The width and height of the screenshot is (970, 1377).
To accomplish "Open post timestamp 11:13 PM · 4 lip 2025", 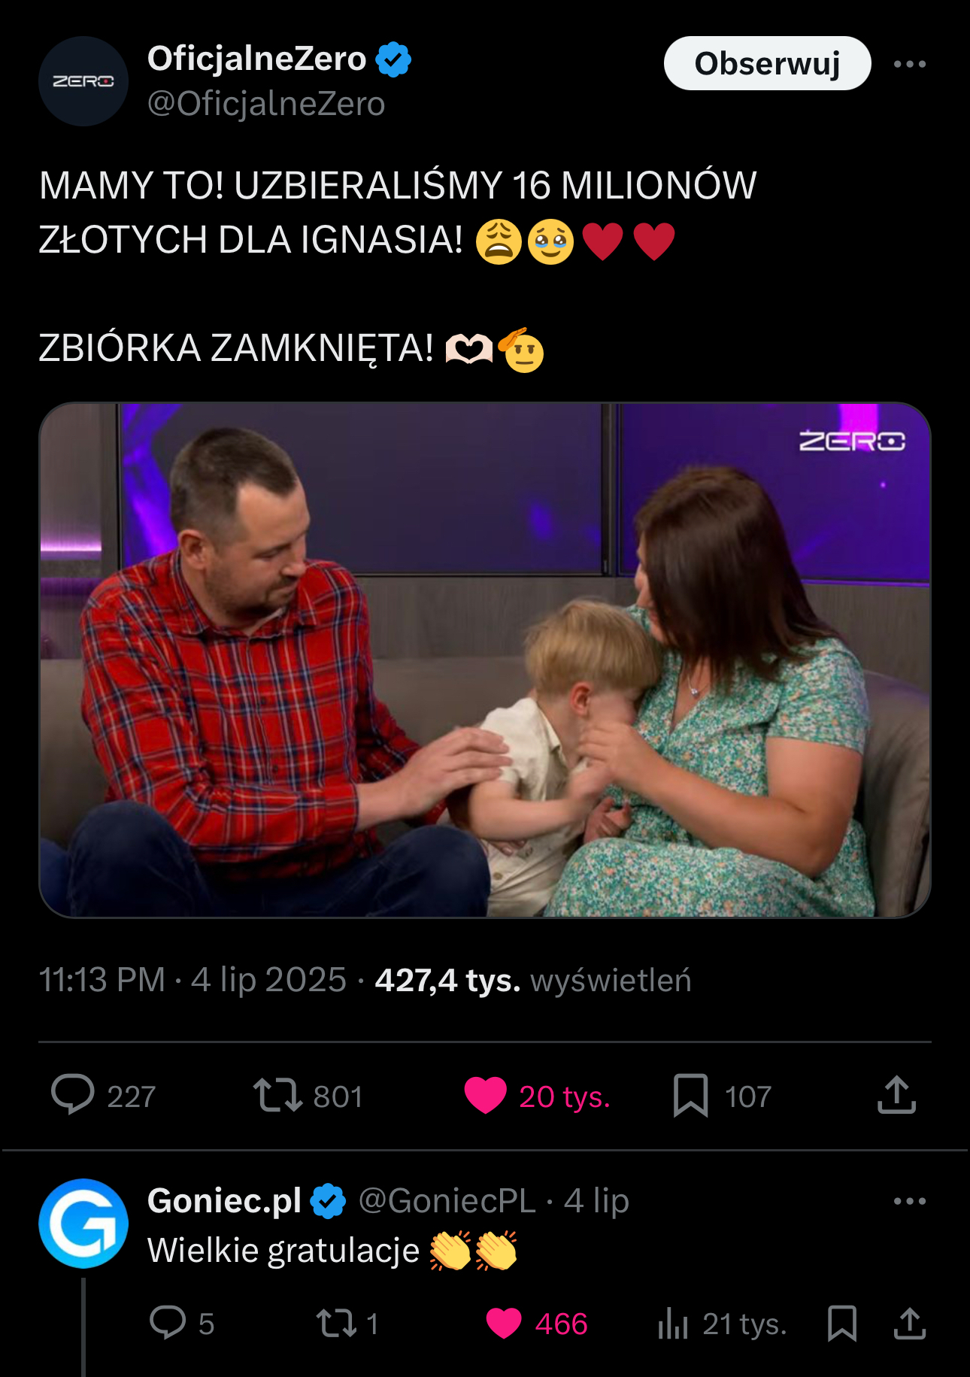I will pyautogui.click(x=192, y=980).
